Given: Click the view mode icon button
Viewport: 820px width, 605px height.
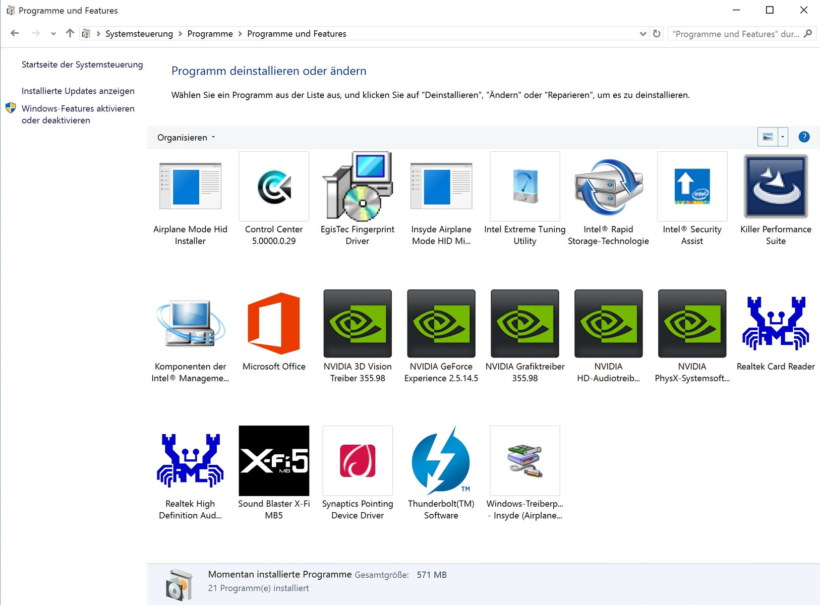Looking at the screenshot, I should point(768,137).
